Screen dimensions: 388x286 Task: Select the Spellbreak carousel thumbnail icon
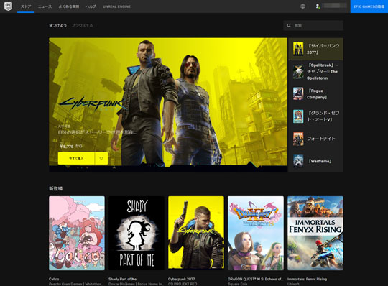[x=298, y=72]
